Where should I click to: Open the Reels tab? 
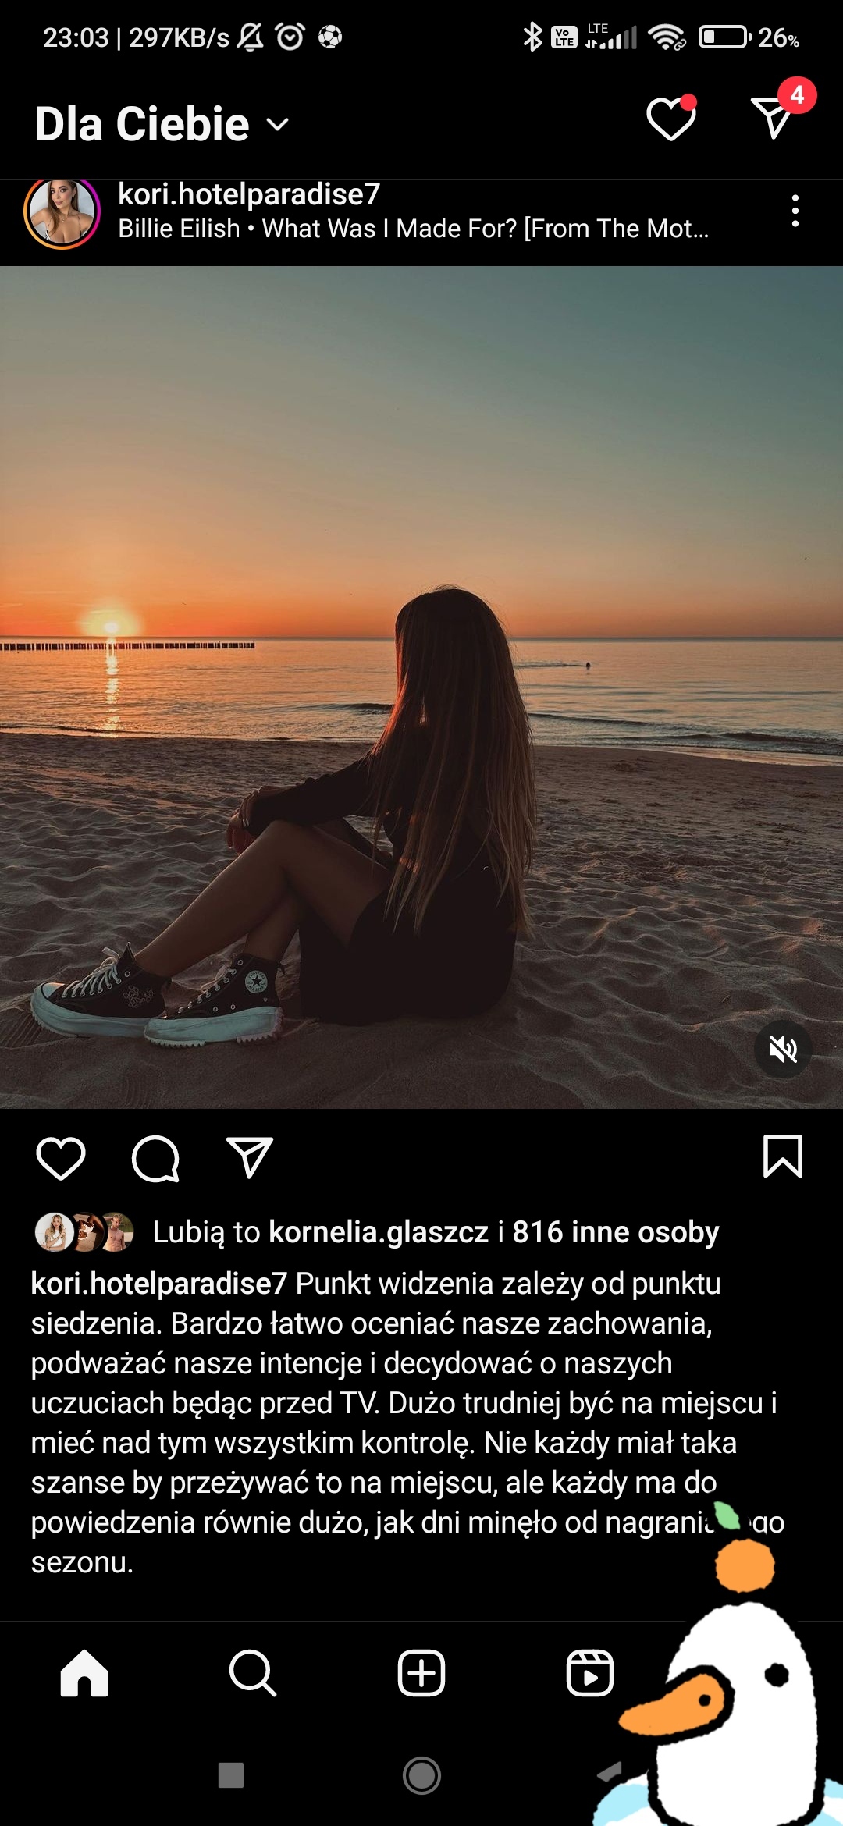(589, 1673)
